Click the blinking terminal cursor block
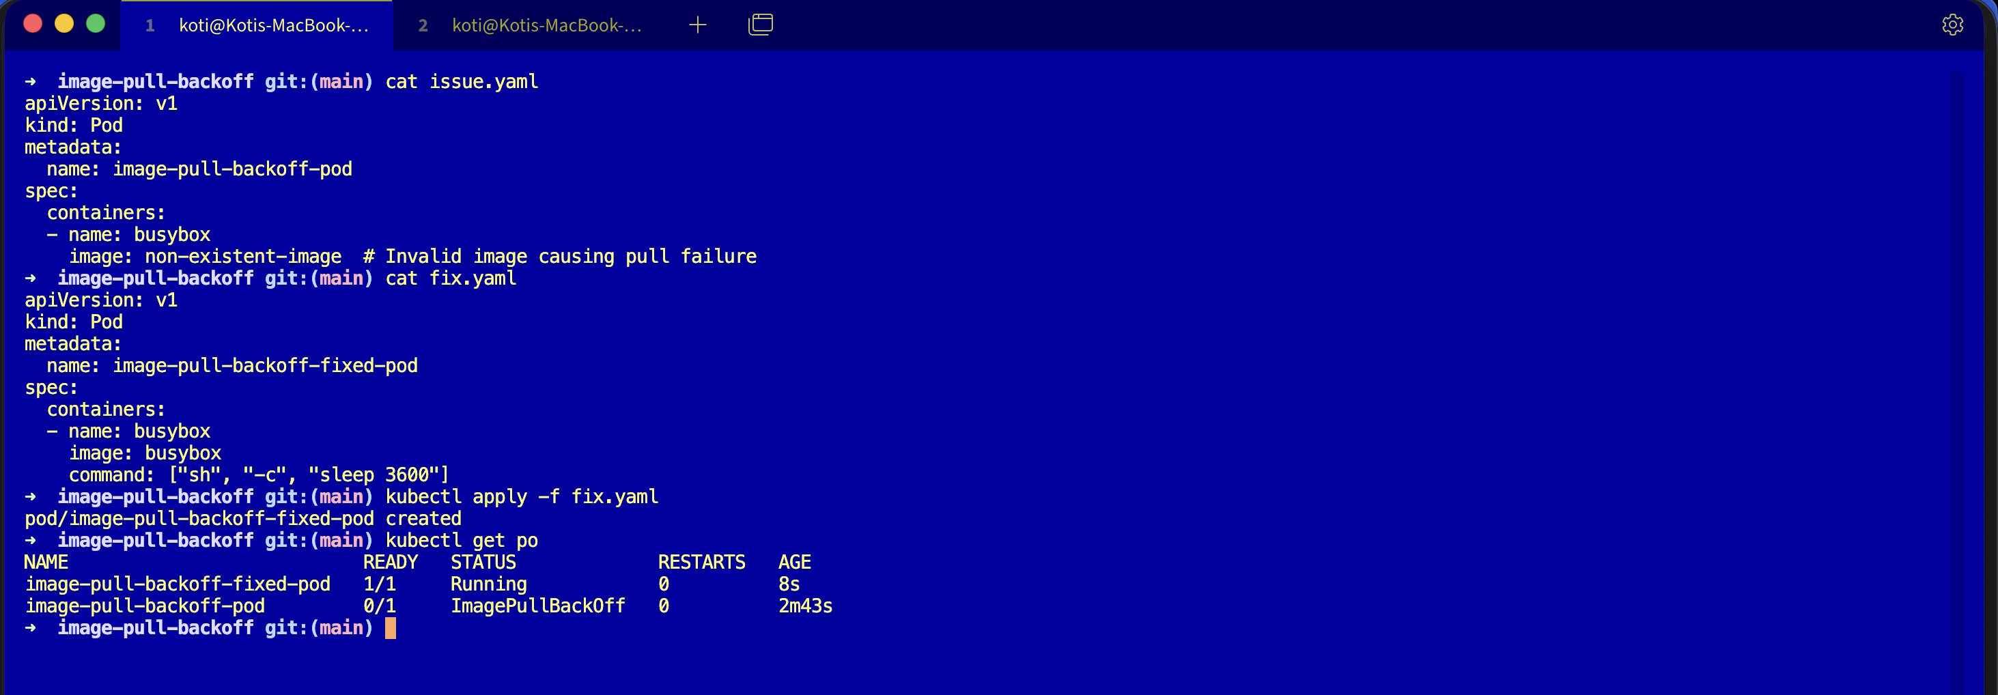The image size is (1998, 695). [x=391, y=627]
